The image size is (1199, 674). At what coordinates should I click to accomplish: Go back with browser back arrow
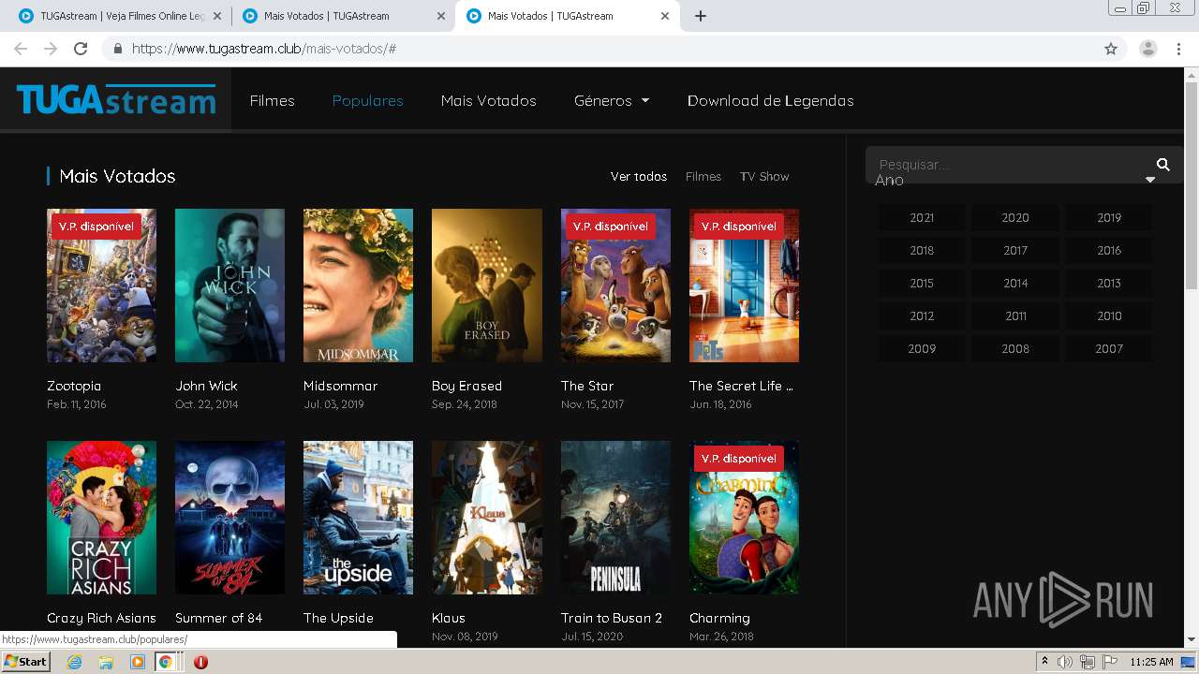(x=21, y=49)
